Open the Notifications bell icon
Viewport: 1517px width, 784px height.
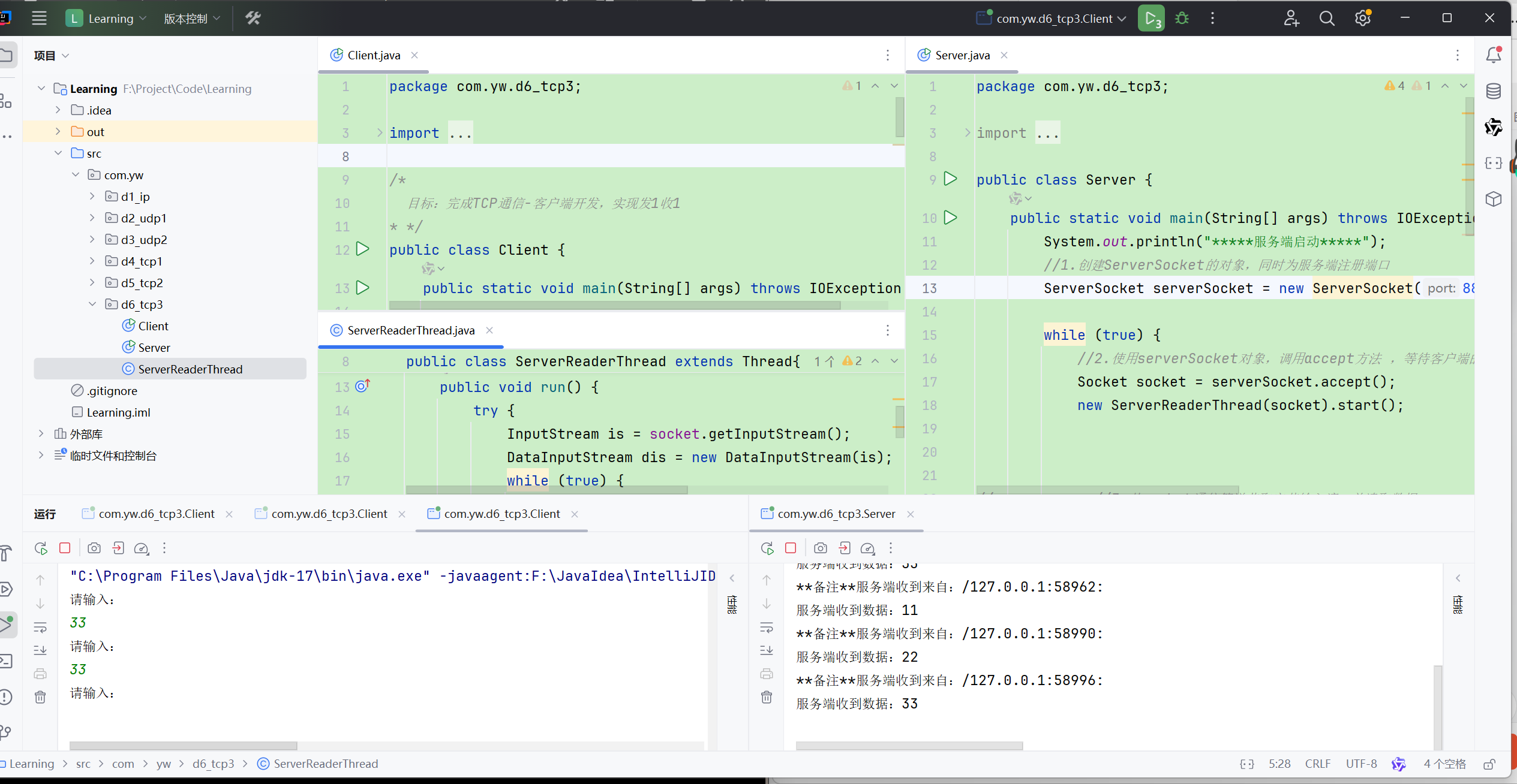point(1493,55)
